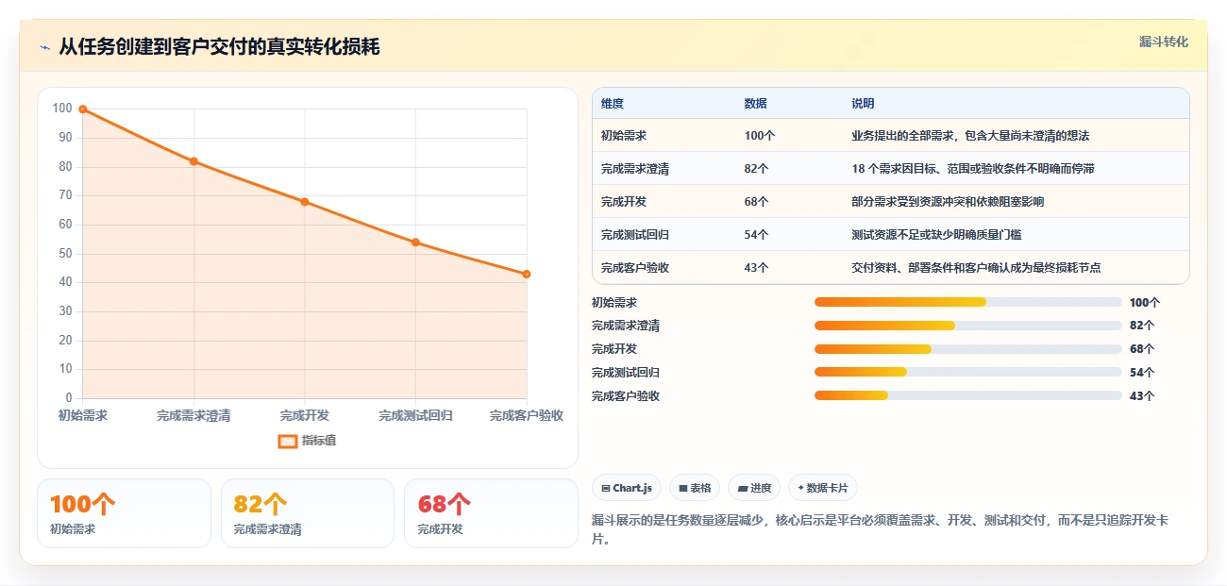1227x586 pixels.
Task: Click the chart point for 初始需求
Action: (x=83, y=109)
